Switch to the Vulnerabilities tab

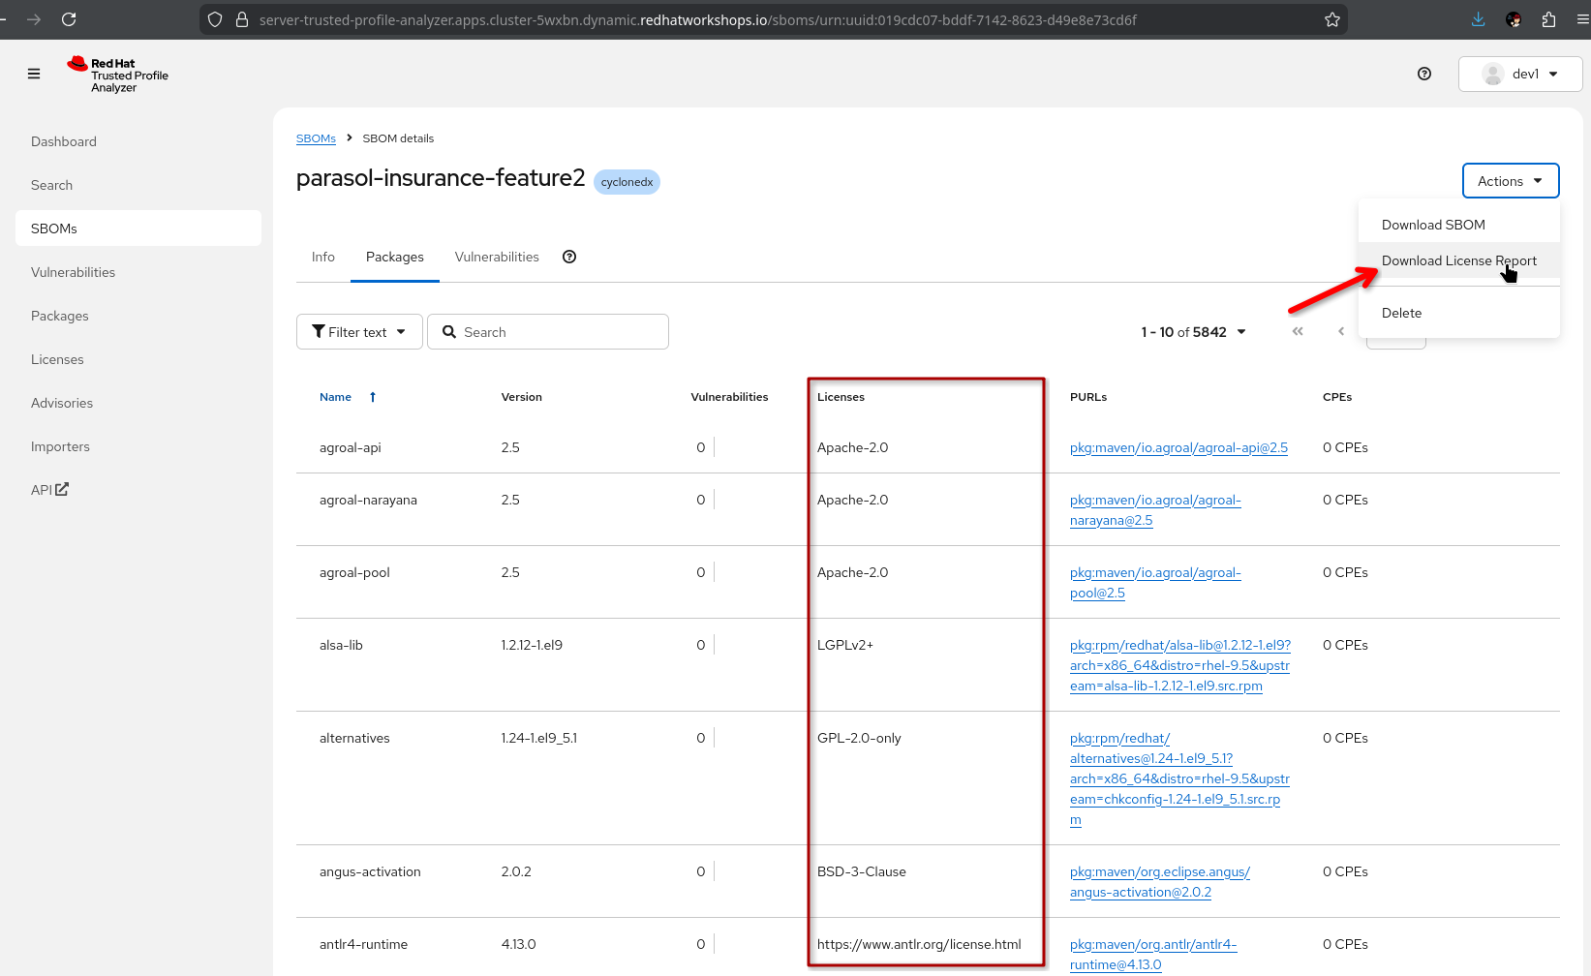496,256
